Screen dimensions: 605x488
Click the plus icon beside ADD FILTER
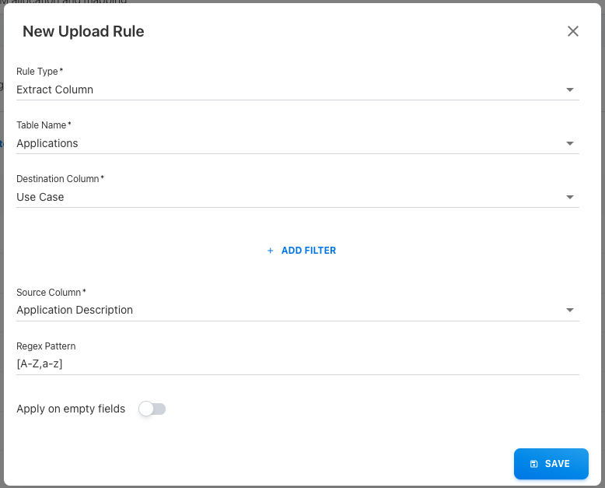[x=271, y=251]
